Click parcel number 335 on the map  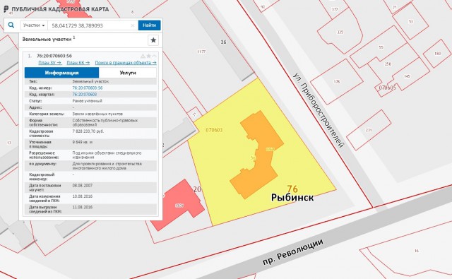[340, 32]
